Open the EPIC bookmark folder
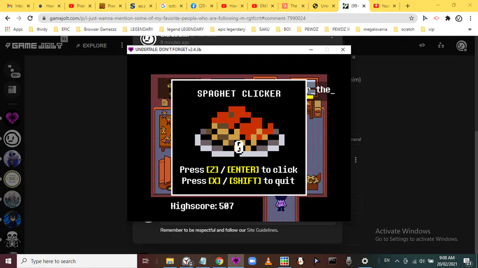The image size is (478, 268). coord(62,30)
